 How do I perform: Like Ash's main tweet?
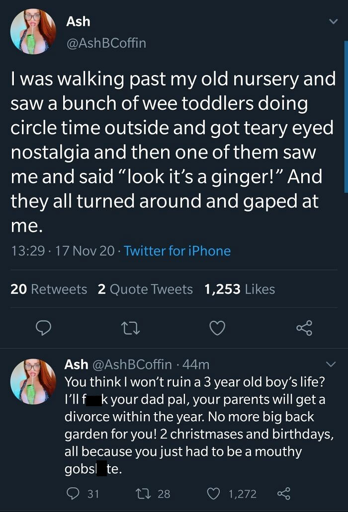pyautogui.click(x=217, y=328)
